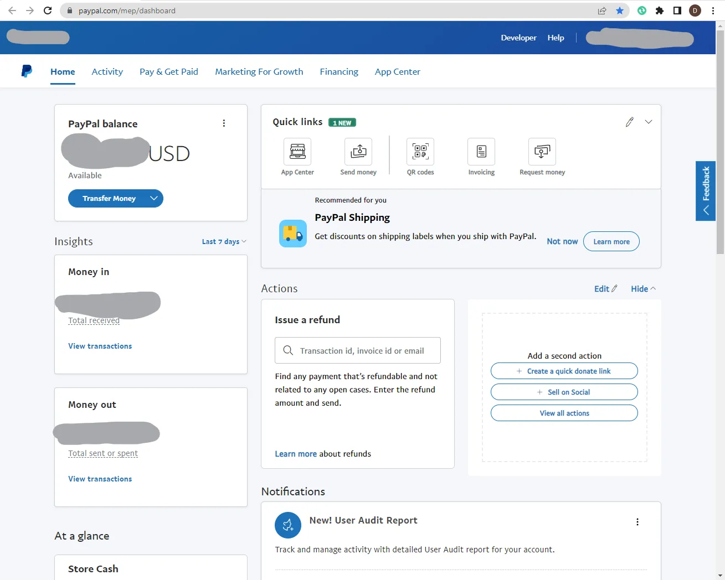Click the Developer link in header
725x580 pixels.
[x=518, y=38]
